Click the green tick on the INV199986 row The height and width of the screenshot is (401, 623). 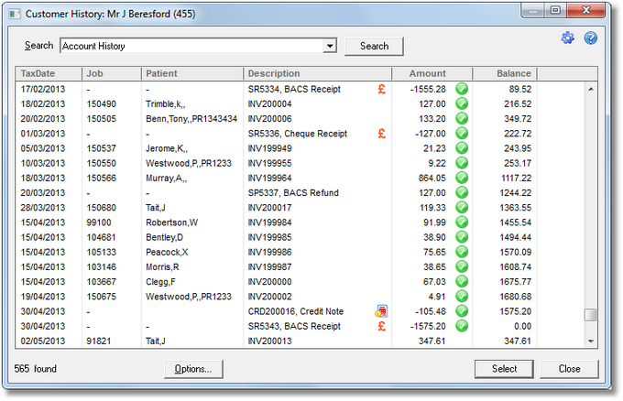pyautogui.click(x=462, y=252)
